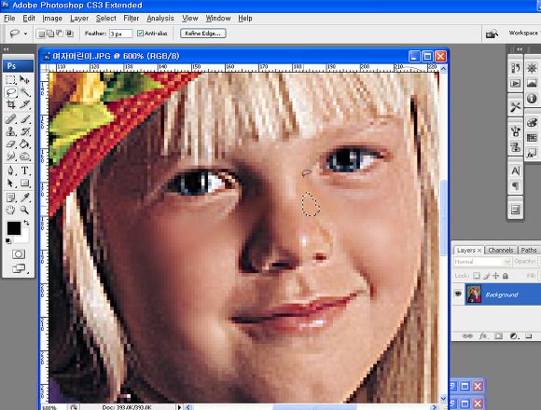The image size is (541, 410).
Task: Select the History Brush tool
Action: (x=24, y=131)
